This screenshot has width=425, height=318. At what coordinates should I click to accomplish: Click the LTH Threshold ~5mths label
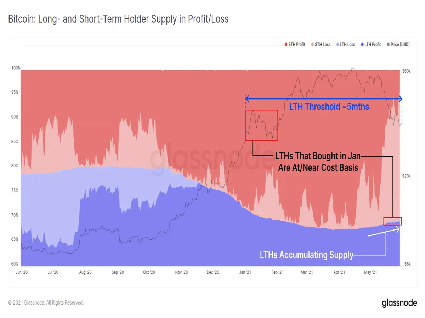(x=329, y=106)
